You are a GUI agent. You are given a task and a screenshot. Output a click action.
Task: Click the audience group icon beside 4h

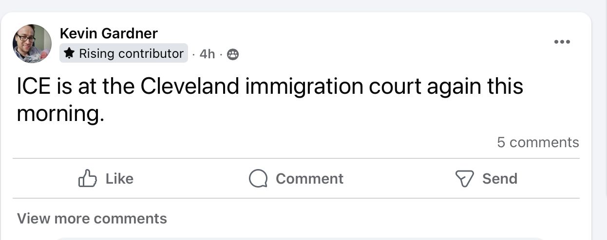tap(233, 54)
